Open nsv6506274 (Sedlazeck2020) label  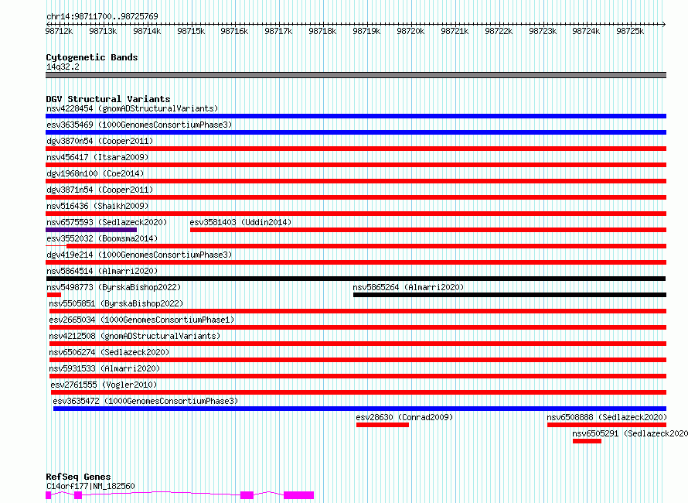point(109,352)
